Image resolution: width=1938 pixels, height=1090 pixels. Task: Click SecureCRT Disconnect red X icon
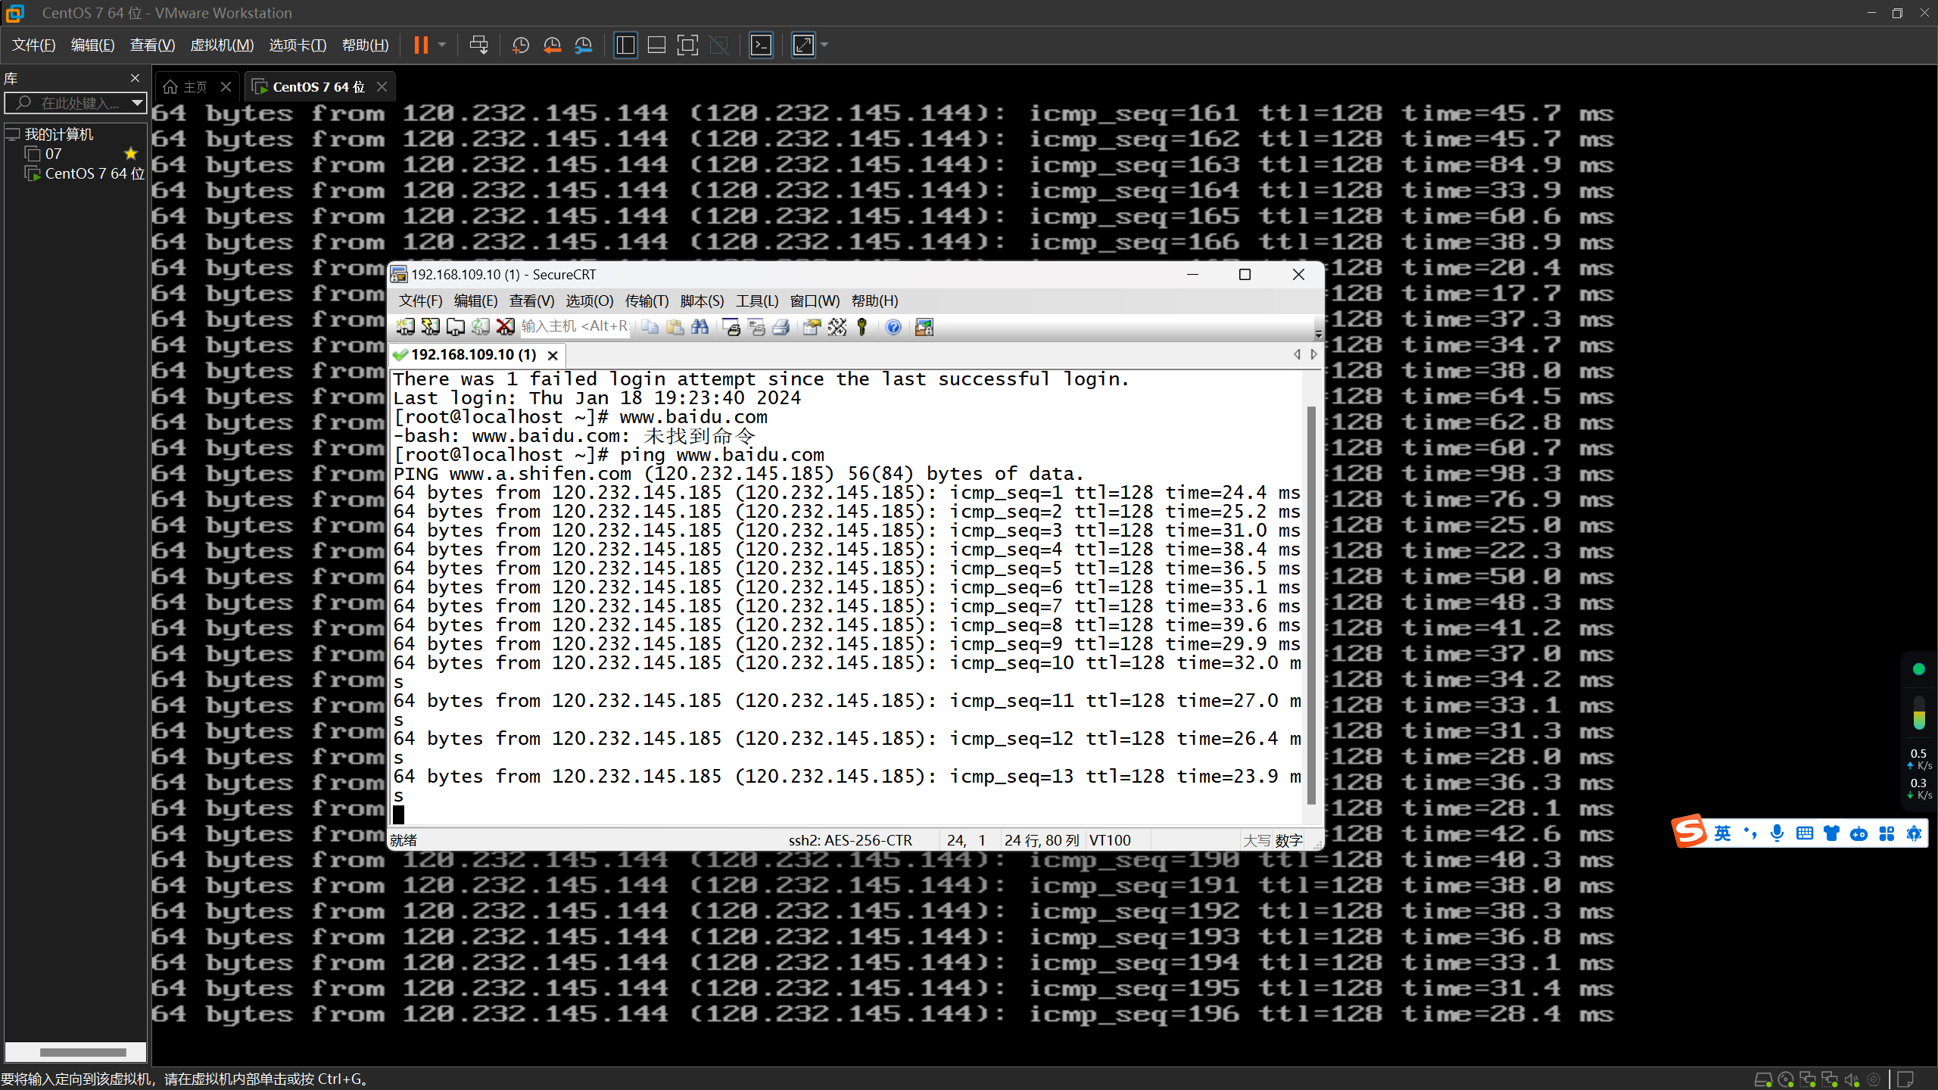click(506, 327)
